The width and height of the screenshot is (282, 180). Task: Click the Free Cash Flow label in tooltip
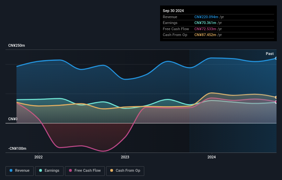(x=176, y=29)
